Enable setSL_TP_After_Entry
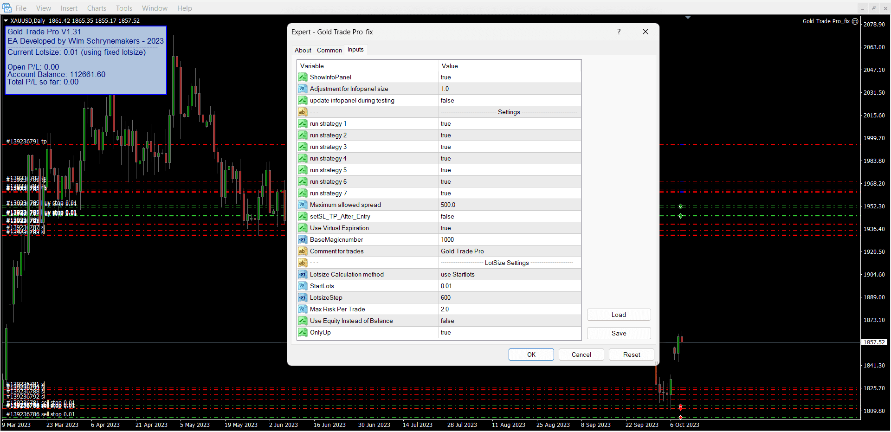Viewport: 891px width, 432px height. click(509, 216)
